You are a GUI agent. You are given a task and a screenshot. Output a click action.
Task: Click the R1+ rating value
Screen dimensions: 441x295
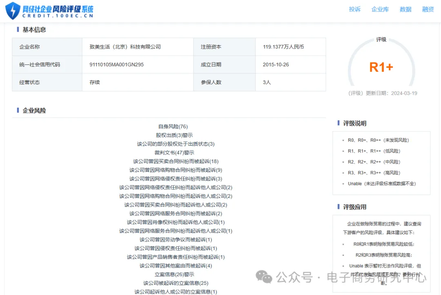(381, 67)
